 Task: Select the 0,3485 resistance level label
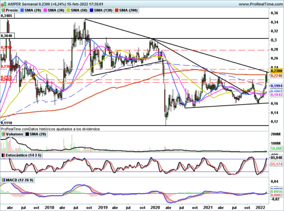coord(7,16)
